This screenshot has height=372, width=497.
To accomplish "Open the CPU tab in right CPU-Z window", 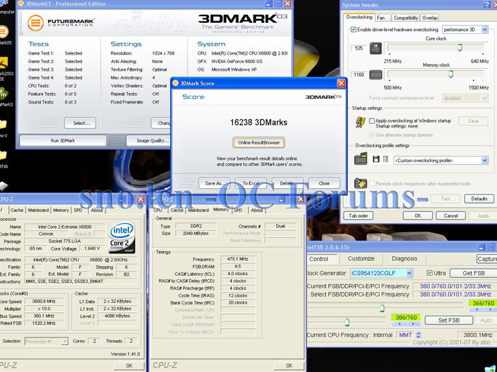I will 158,210.
